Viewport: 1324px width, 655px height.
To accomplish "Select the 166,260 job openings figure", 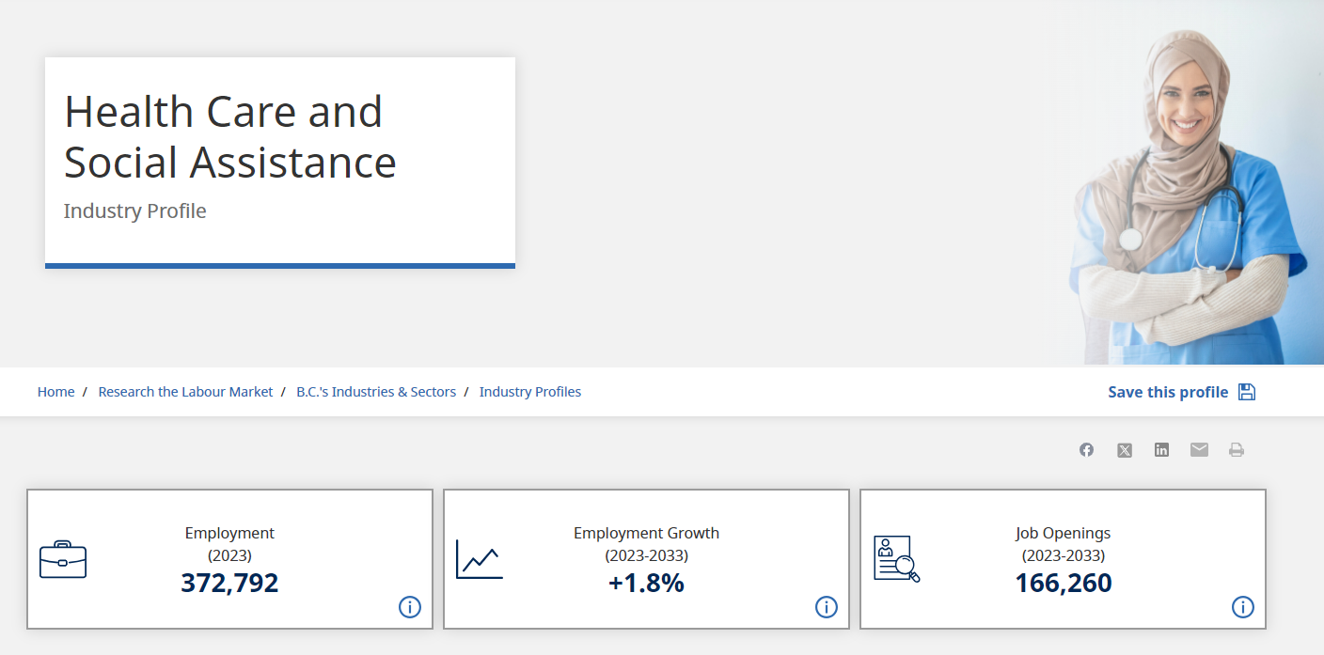I will (x=1064, y=583).
